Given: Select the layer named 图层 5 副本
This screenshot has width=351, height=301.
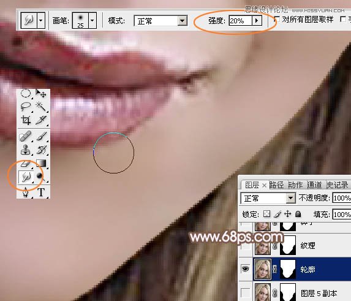Looking at the screenshot, I should click(x=319, y=293).
